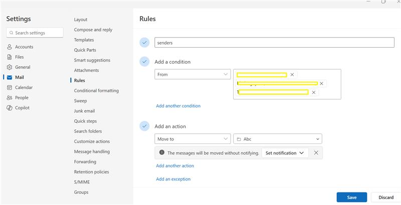
Task: Click the rule name checkmark circle
Action: pos(145,43)
